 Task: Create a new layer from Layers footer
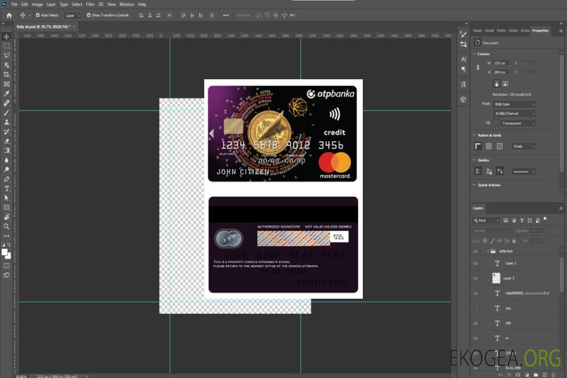tap(544, 375)
